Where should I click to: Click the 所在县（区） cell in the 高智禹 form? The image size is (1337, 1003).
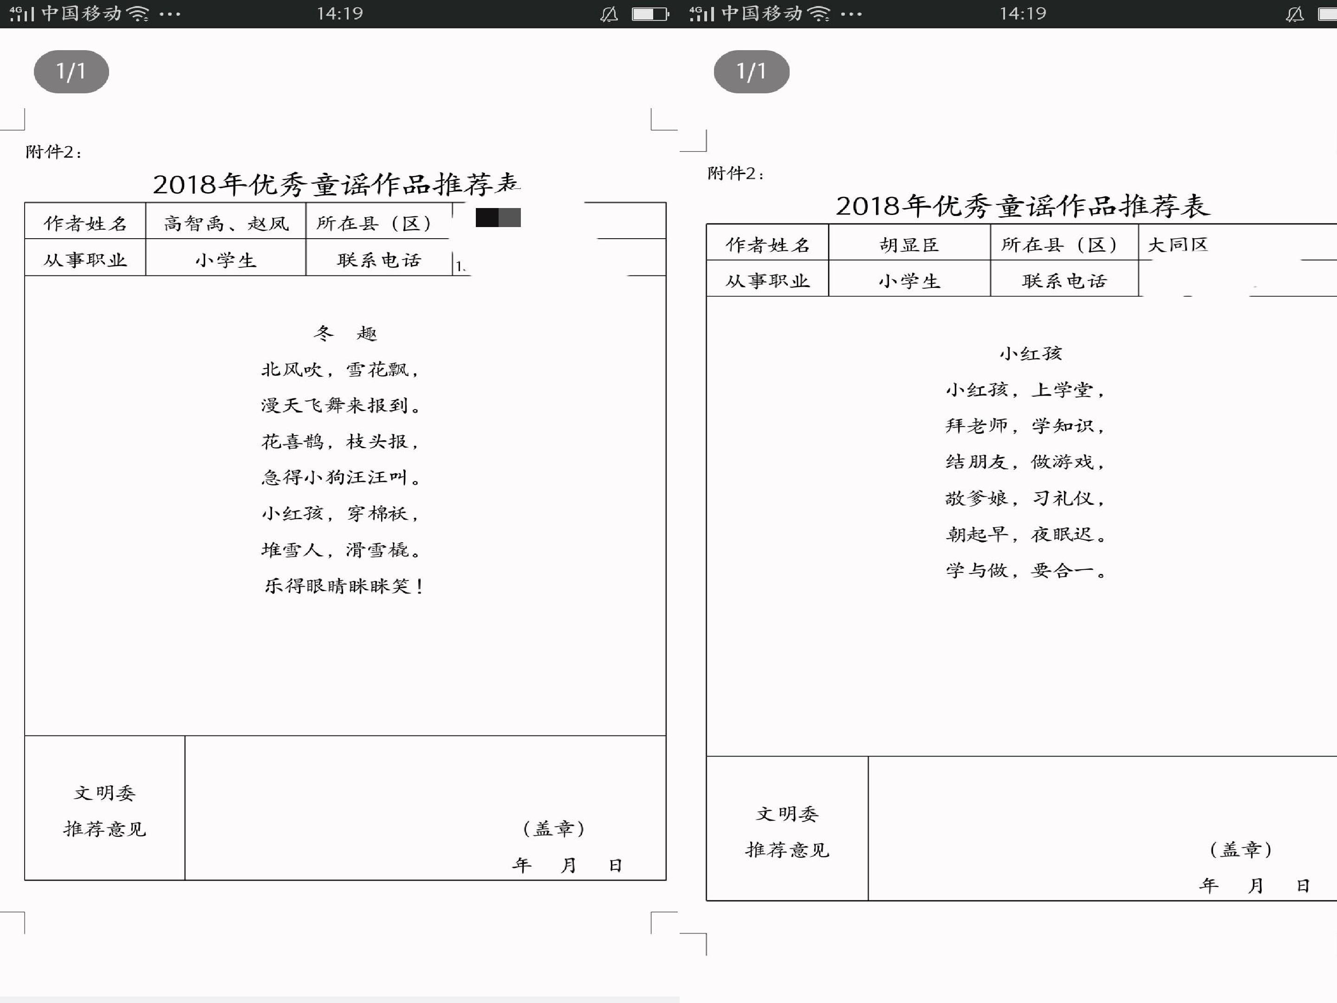point(379,221)
